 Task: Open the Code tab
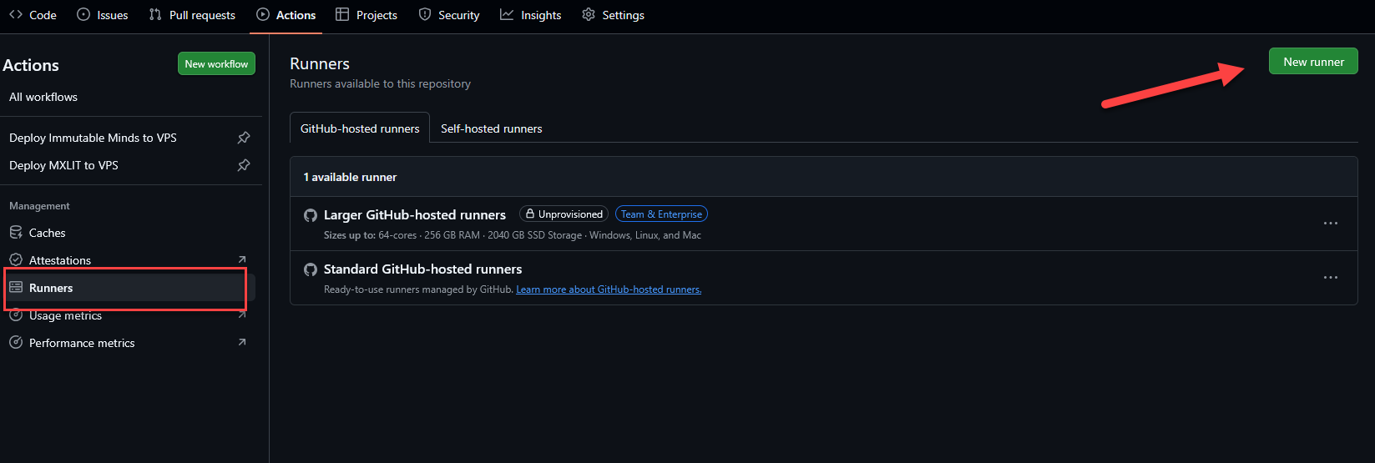[33, 15]
